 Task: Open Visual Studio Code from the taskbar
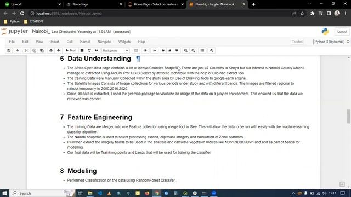(100, 193)
